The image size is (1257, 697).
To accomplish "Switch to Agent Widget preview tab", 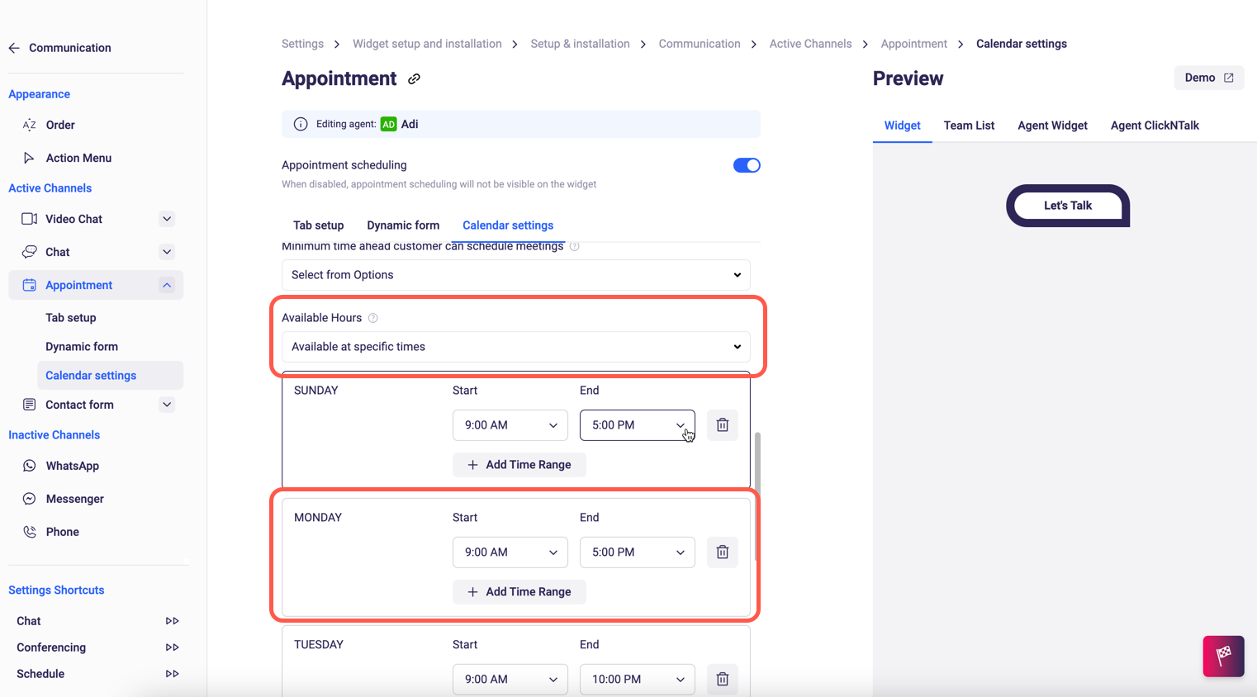I will [x=1052, y=126].
